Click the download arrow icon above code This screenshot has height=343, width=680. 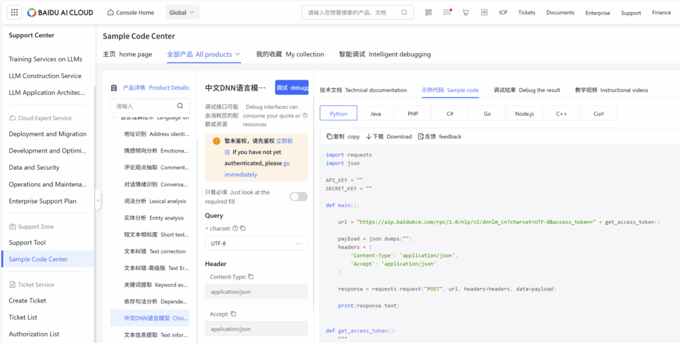[369, 137]
